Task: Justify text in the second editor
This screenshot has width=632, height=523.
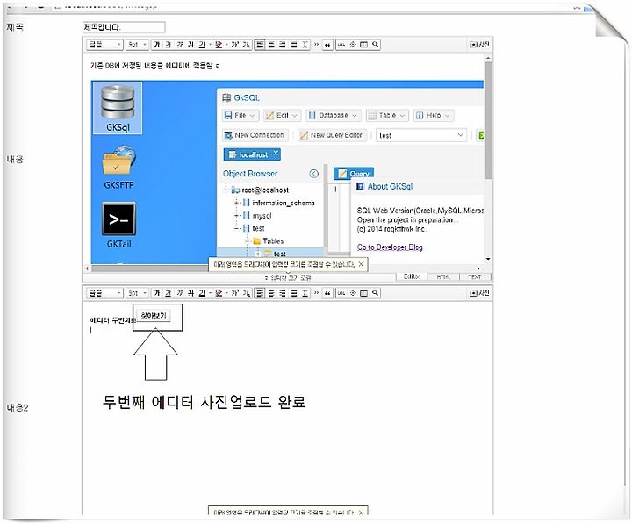Action: point(294,293)
